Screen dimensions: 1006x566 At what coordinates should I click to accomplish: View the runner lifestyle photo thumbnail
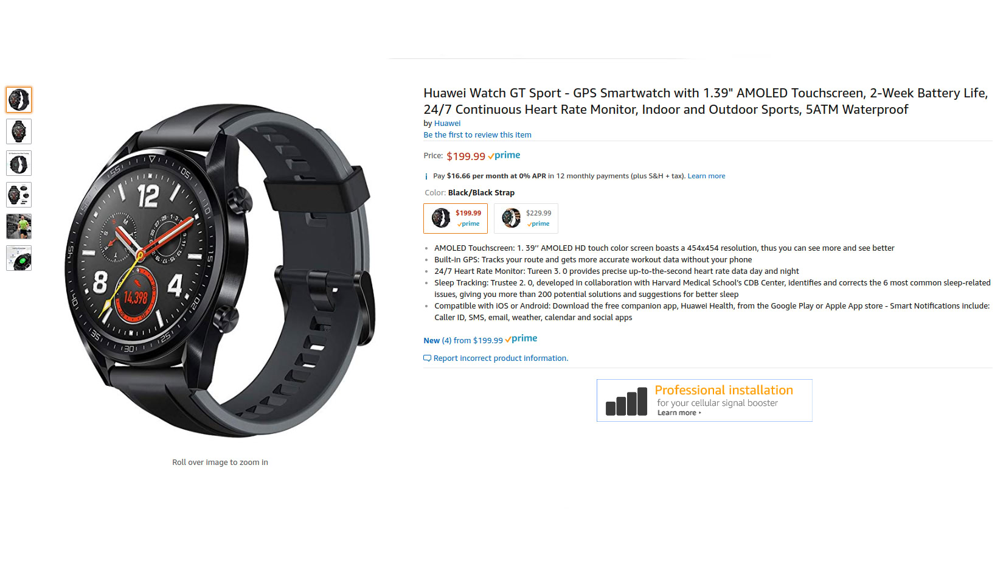(x=19, y=226)
